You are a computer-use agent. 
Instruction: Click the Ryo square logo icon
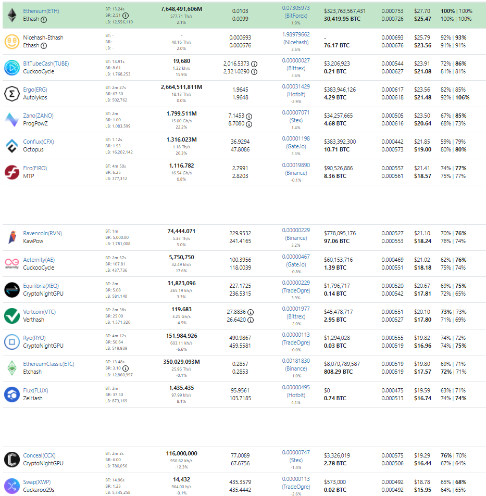click(x=12, y=341)
